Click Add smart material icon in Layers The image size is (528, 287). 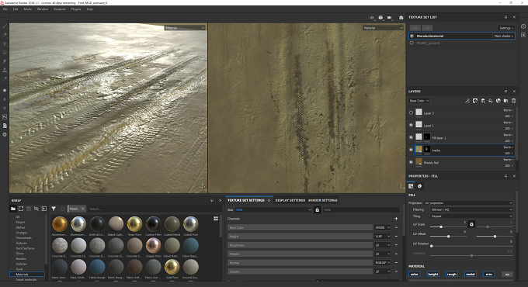coord(498,101)
